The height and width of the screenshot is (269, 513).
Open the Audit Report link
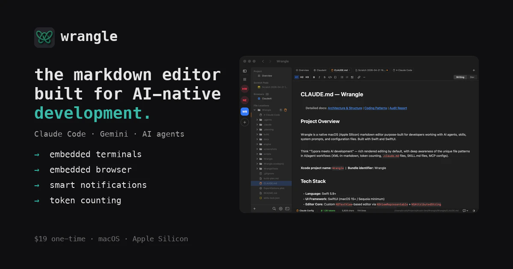coord(398,108)
